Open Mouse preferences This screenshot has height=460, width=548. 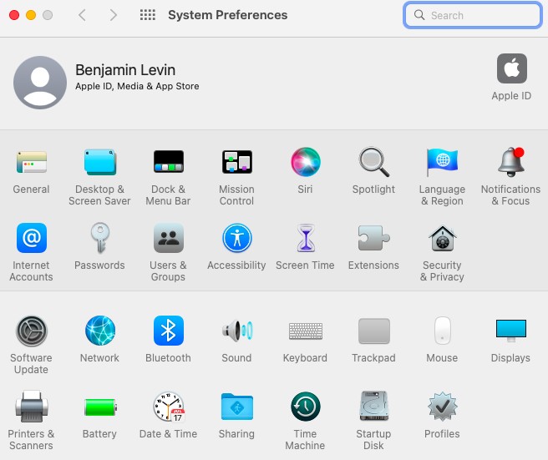[443, 331]
